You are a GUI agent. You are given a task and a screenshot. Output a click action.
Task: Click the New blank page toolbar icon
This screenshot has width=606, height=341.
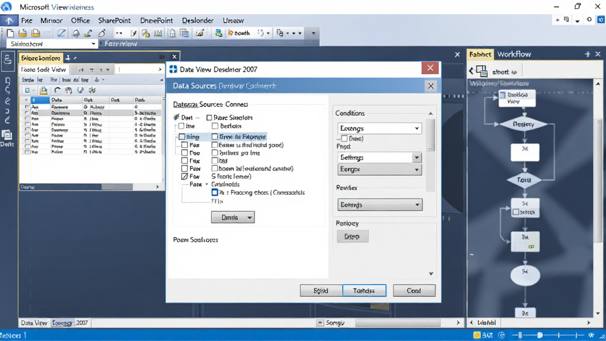11,33
